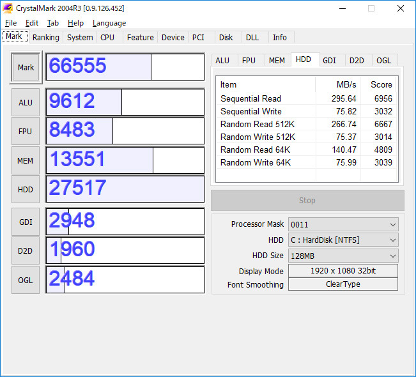416x377 pixels.
Task: Click the HDD score 27517 bar
Action: [x=125, y=189]
